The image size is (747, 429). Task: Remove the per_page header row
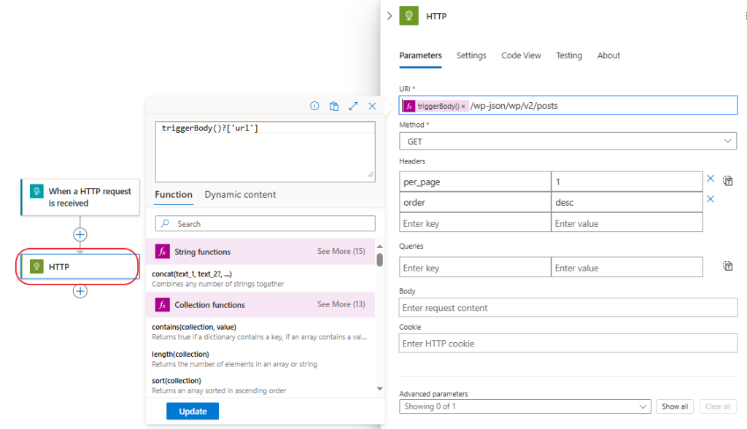tap(711, 178)
